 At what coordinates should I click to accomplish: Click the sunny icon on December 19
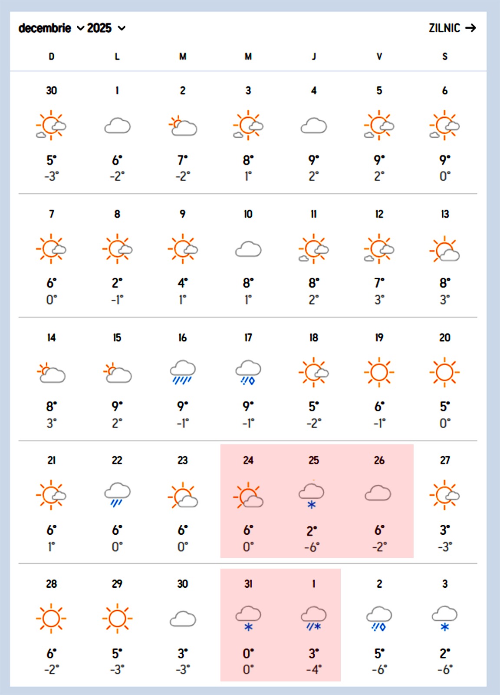(379, 373)
